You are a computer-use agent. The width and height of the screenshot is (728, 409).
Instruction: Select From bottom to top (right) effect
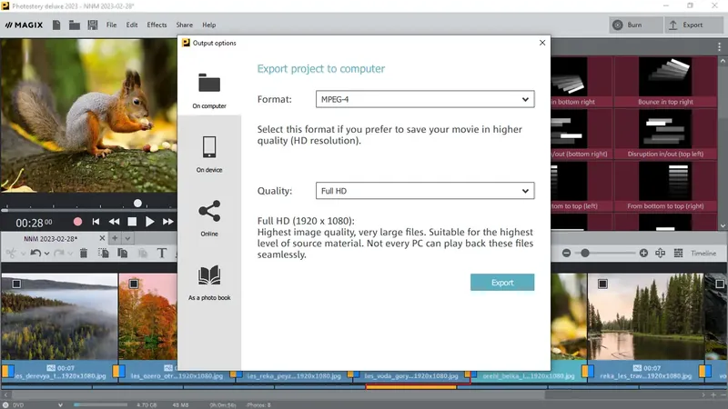[665, 186]
